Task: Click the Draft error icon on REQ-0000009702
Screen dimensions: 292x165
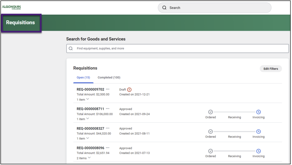Action: pyautogui.click(x=130, y=89)
